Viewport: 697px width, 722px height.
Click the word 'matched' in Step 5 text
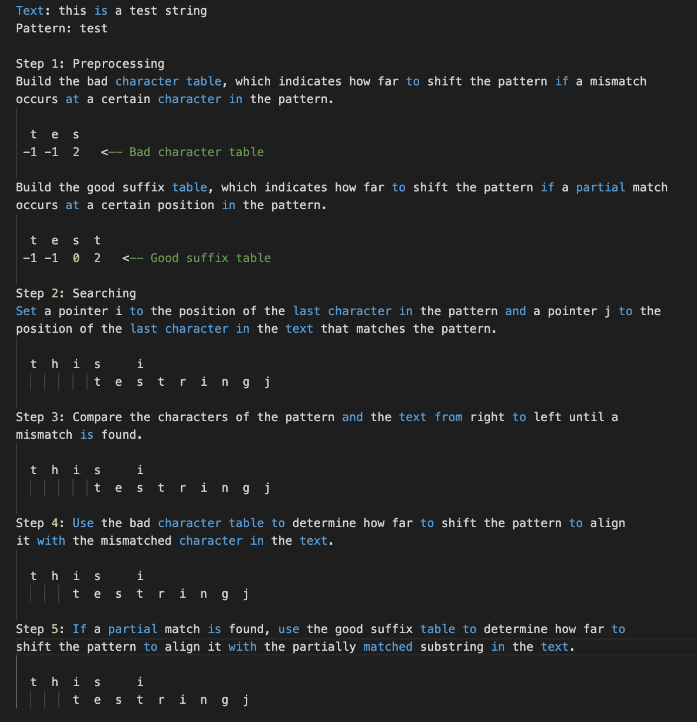coord(388,647)
